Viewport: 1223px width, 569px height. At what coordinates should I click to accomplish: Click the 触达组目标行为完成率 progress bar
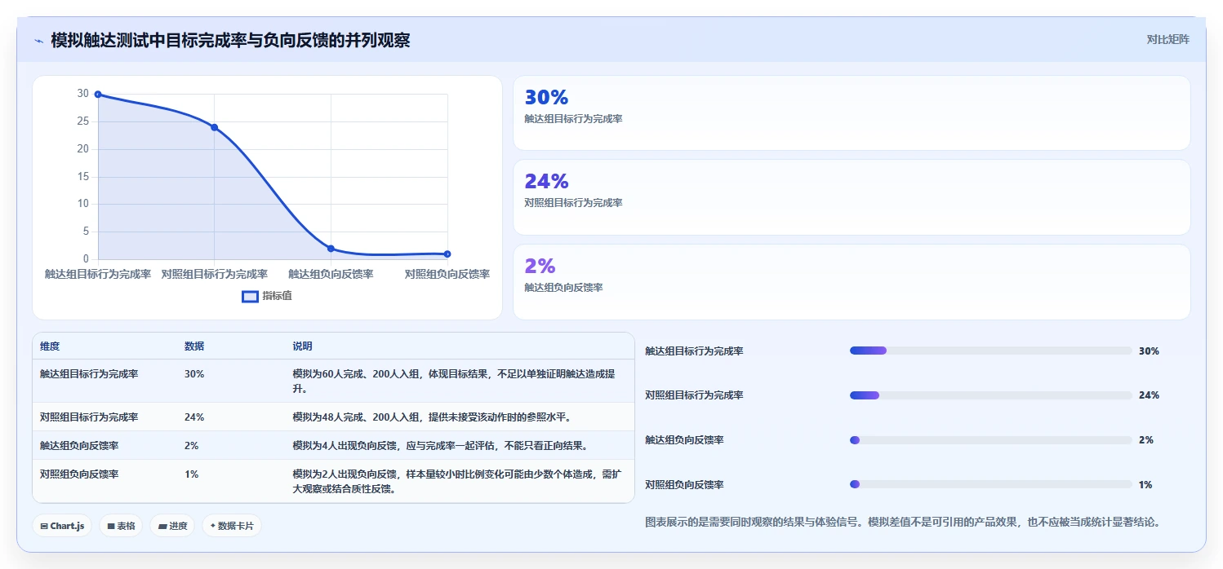click(x=990, y=351)
